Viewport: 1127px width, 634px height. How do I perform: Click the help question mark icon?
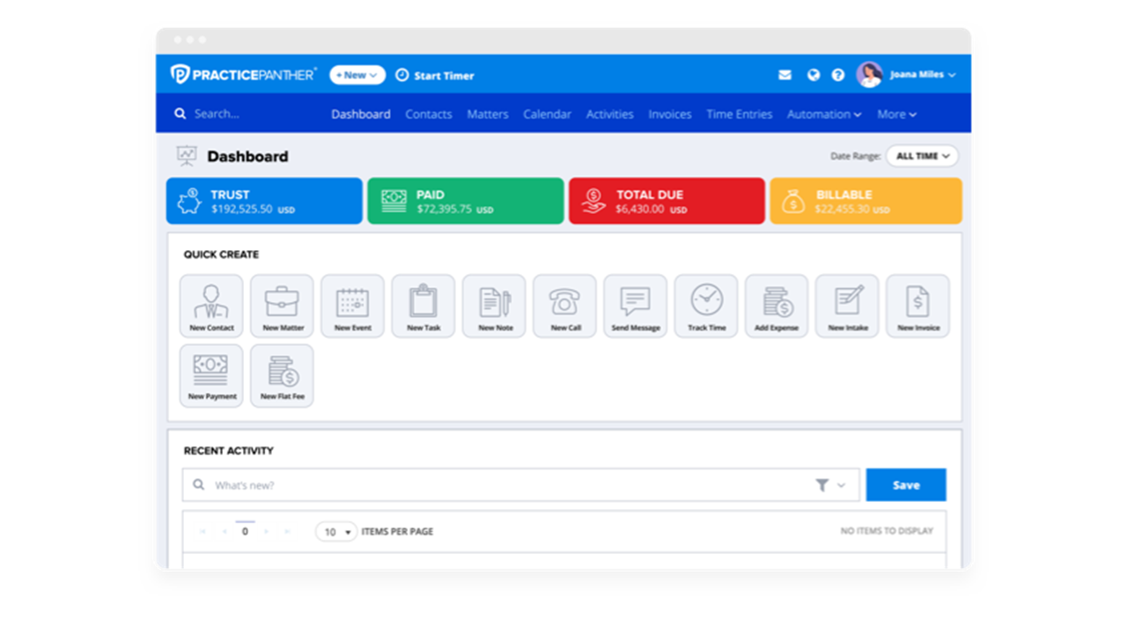coord(838,75)
